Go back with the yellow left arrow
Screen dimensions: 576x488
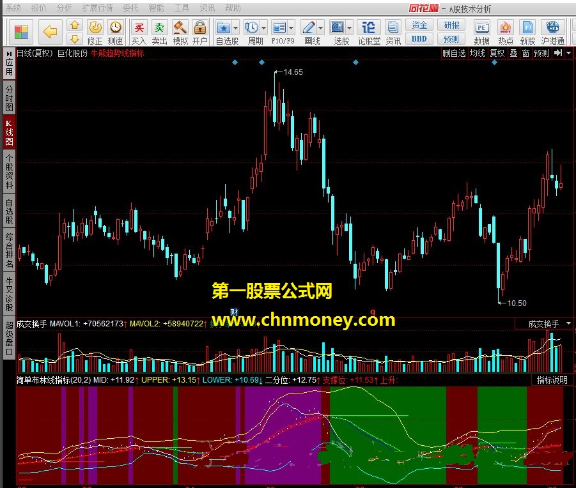50,32
